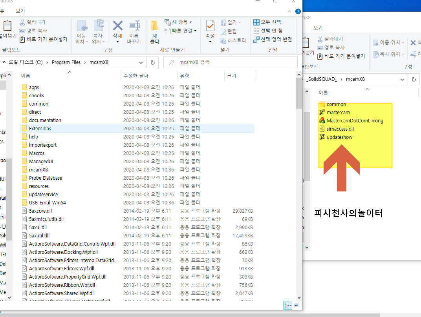Click navigation pane scroll up arrow

9,75
